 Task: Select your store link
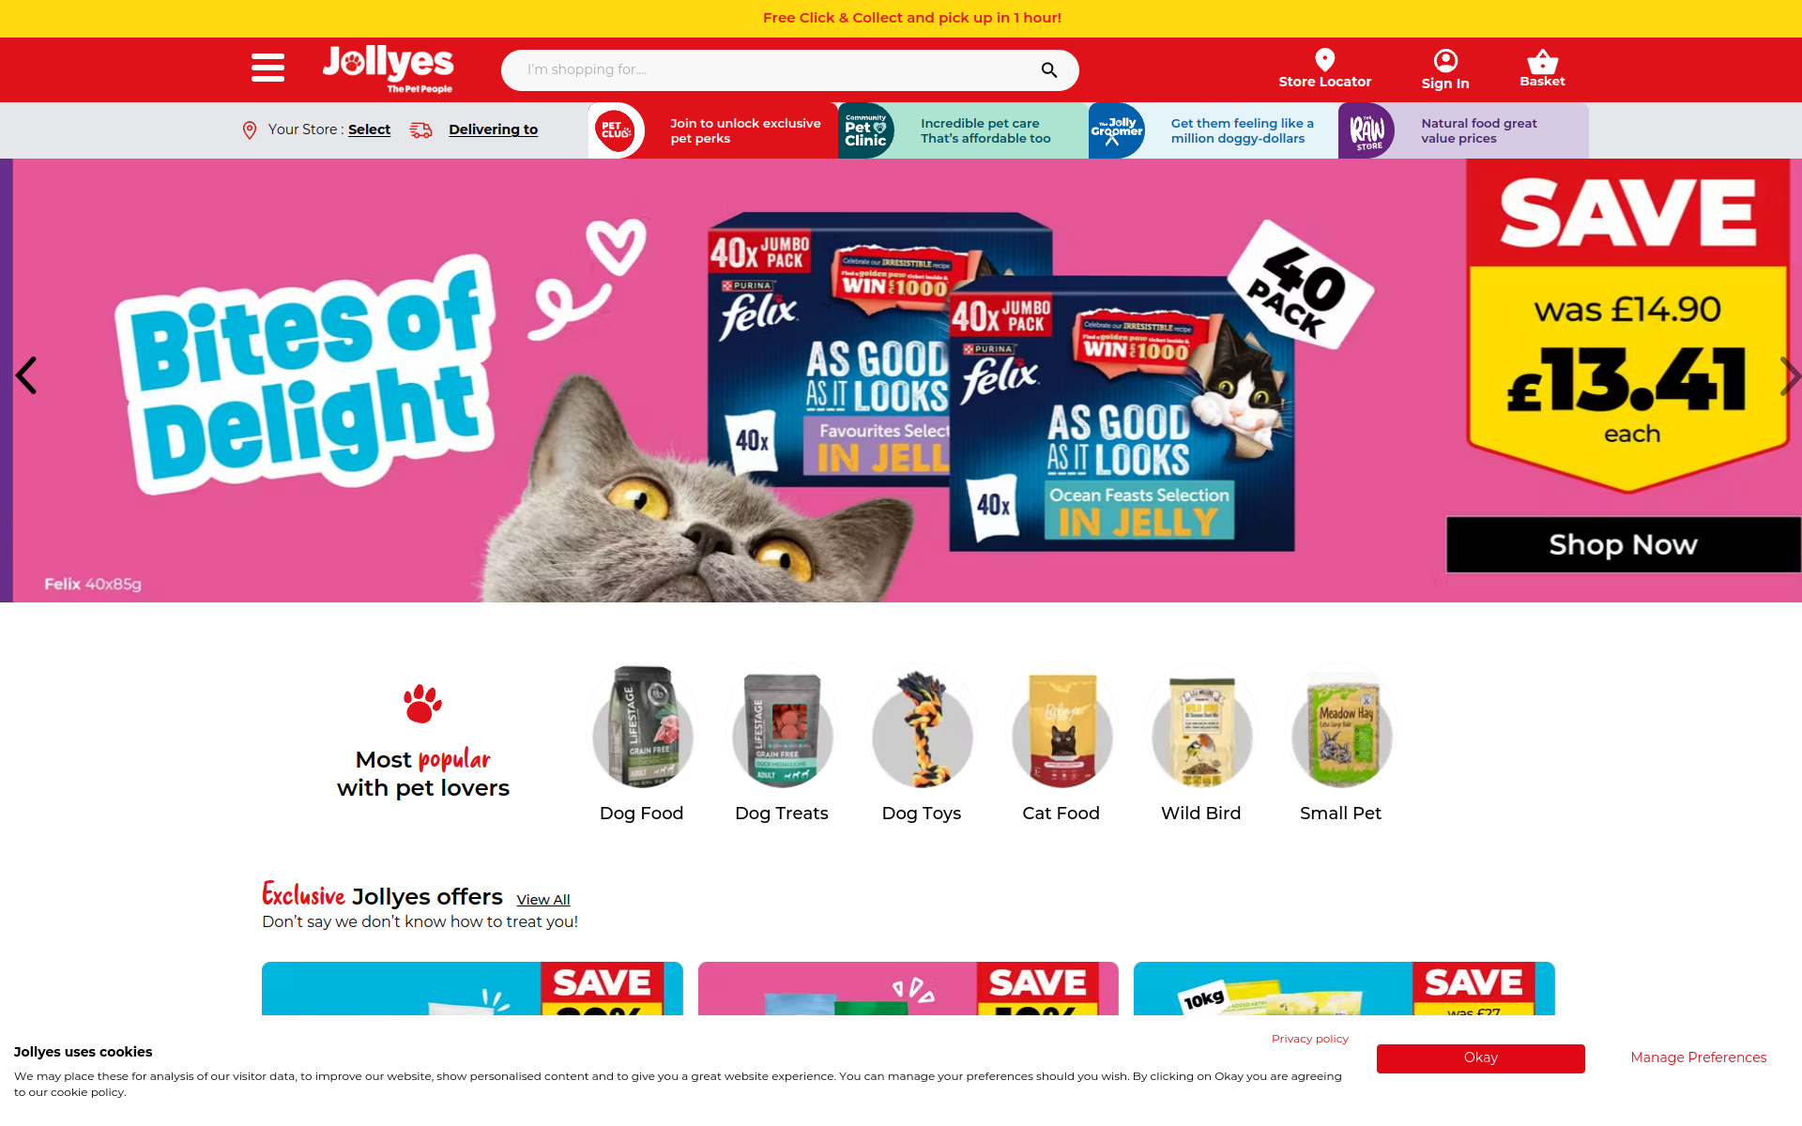[x=369, y=129]
